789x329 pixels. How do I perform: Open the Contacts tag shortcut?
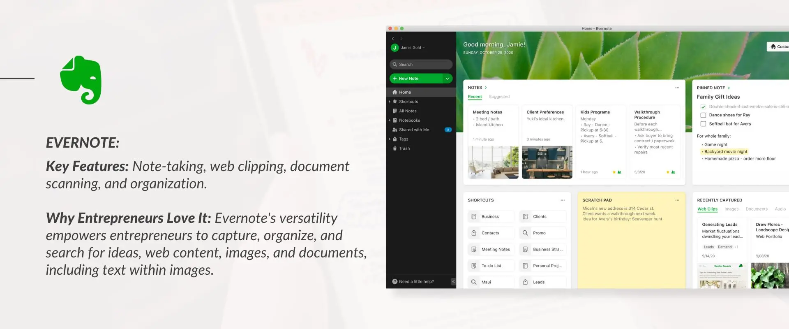(491, 233)
